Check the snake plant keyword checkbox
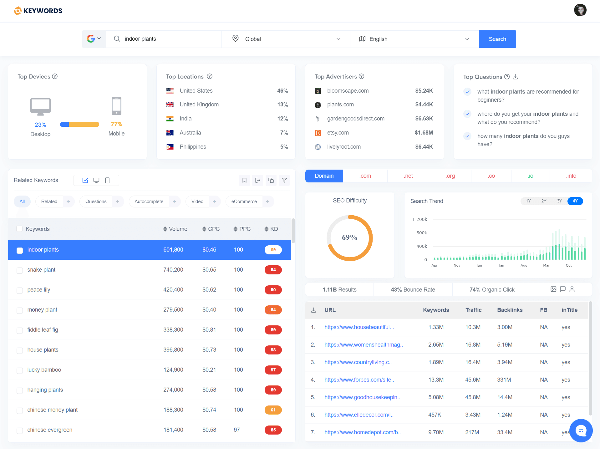Screen dimensions: 600x449 (20, 270)
